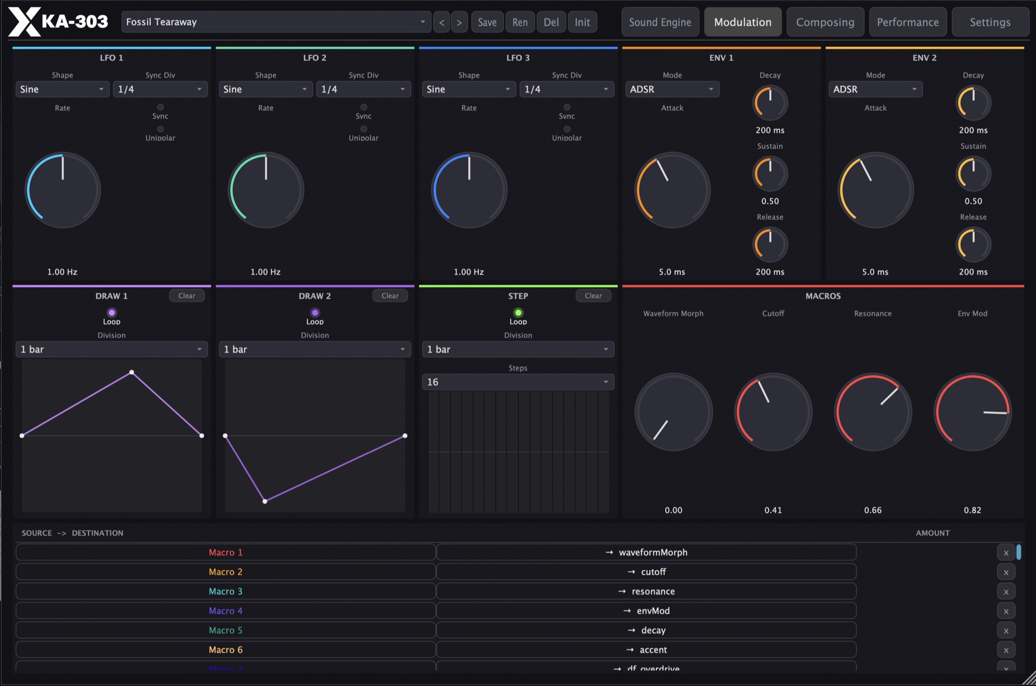
Task: Click the Resonance macro knob
Action: 873,412
